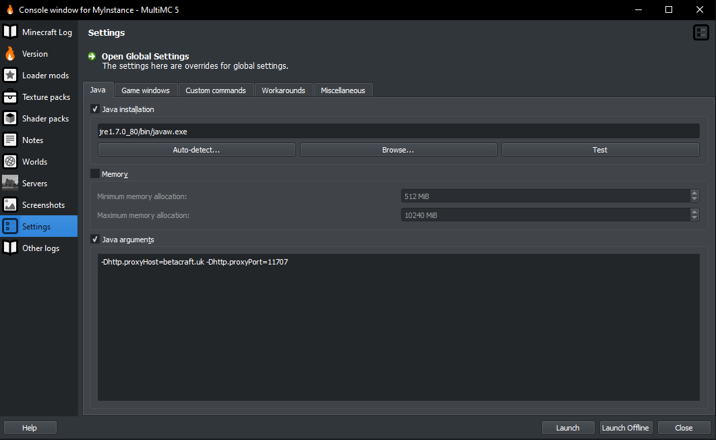Click the MultiMC flame icon in title bar
The image size is (716, 440).
(x=10, y=9)
